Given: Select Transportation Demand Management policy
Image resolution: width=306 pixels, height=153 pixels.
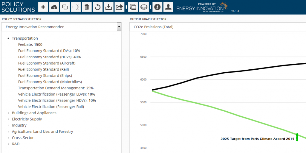Looking at the screenshot, I should click(56, 88).
